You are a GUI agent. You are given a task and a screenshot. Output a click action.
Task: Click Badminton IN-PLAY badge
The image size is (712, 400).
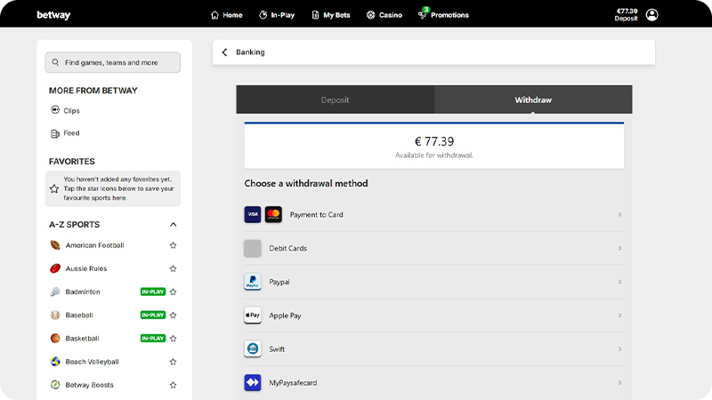[153, 292]
